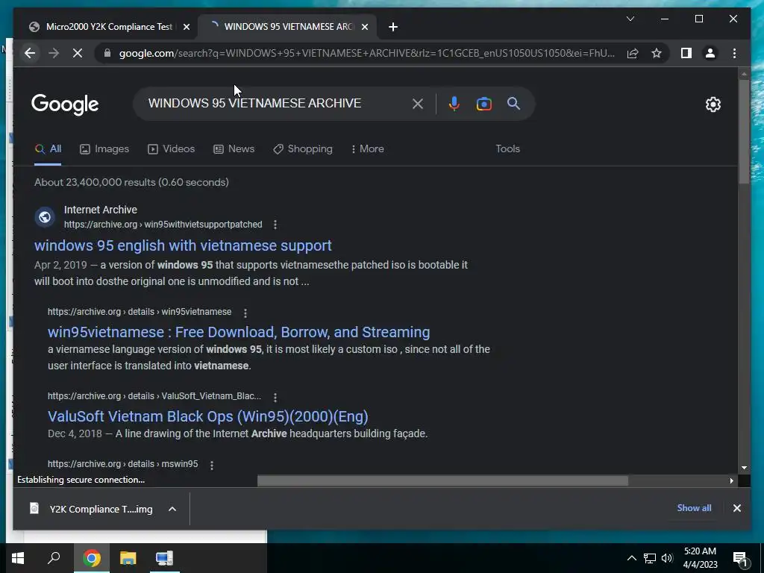Switch to Videos results

pyautogui.click(x=171, y=149)
